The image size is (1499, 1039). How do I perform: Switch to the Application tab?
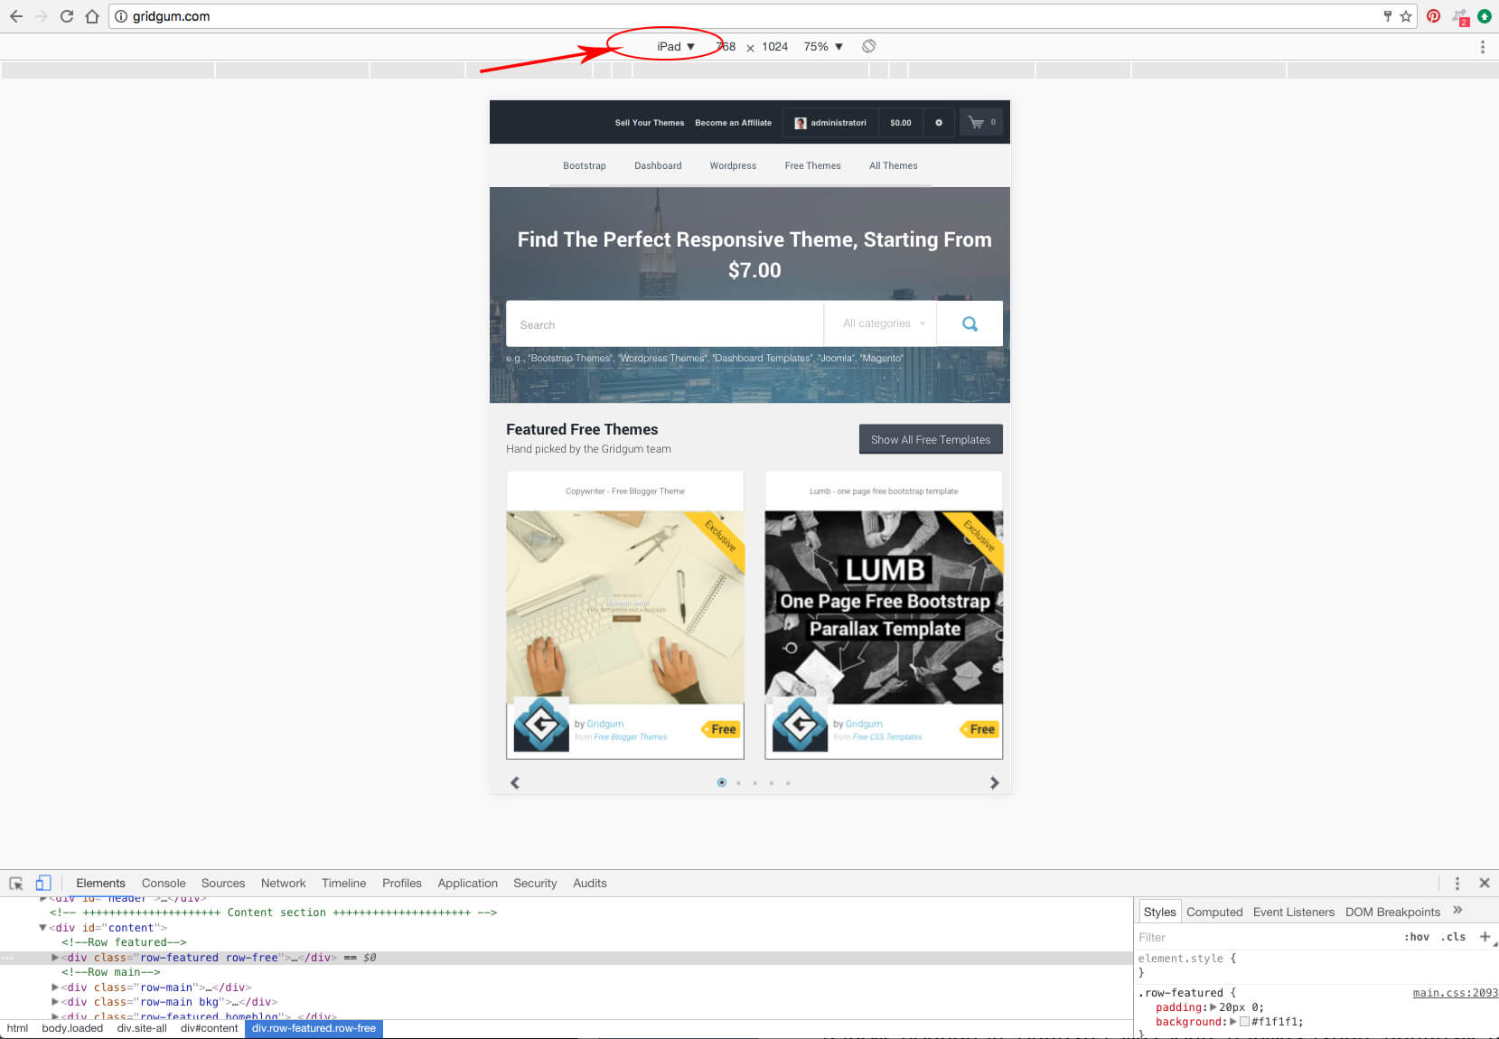[x=467, y=884]
